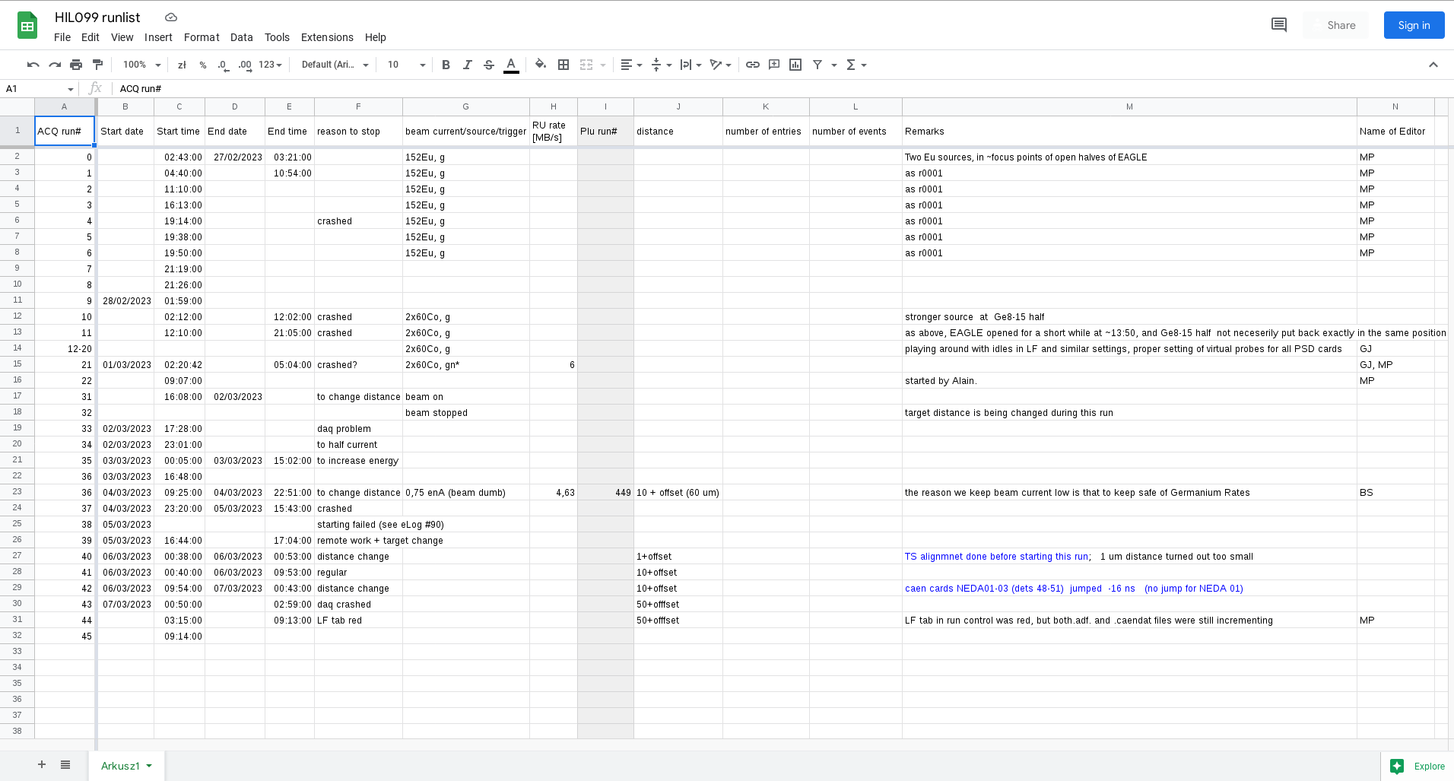Toggle strikethrough formatting
This screenshot has width=1454, height=781.
[489, 65]
